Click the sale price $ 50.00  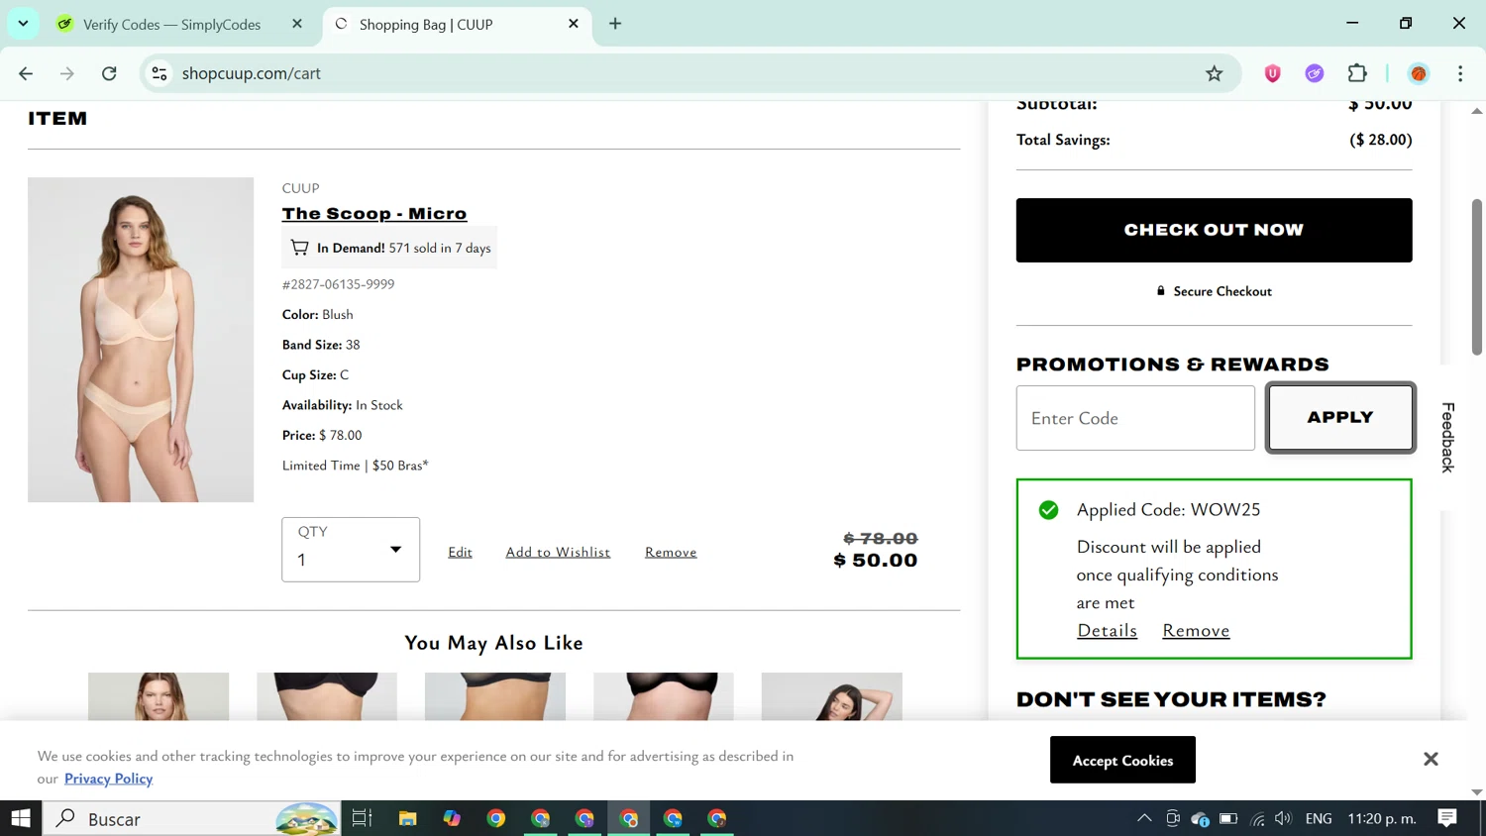click(876, 561)
